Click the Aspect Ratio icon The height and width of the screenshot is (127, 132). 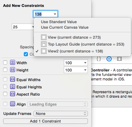click(12, 94)
